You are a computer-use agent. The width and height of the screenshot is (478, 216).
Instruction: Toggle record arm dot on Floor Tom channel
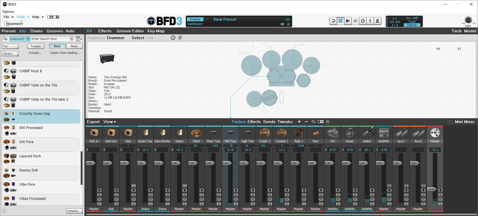(x=219, y=190)
